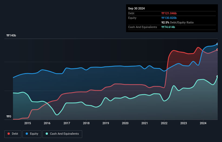The image size is (222, 142).
Task: Toggle the Debt series legend button
Action: [13, 134]
